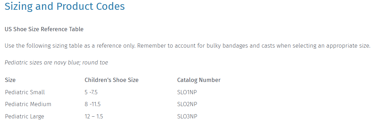Screen dimensions: 392x131
Task: Click the shoe size 12 – 1.5 cell
Action: pyautogui.click(x=94, y=116)
